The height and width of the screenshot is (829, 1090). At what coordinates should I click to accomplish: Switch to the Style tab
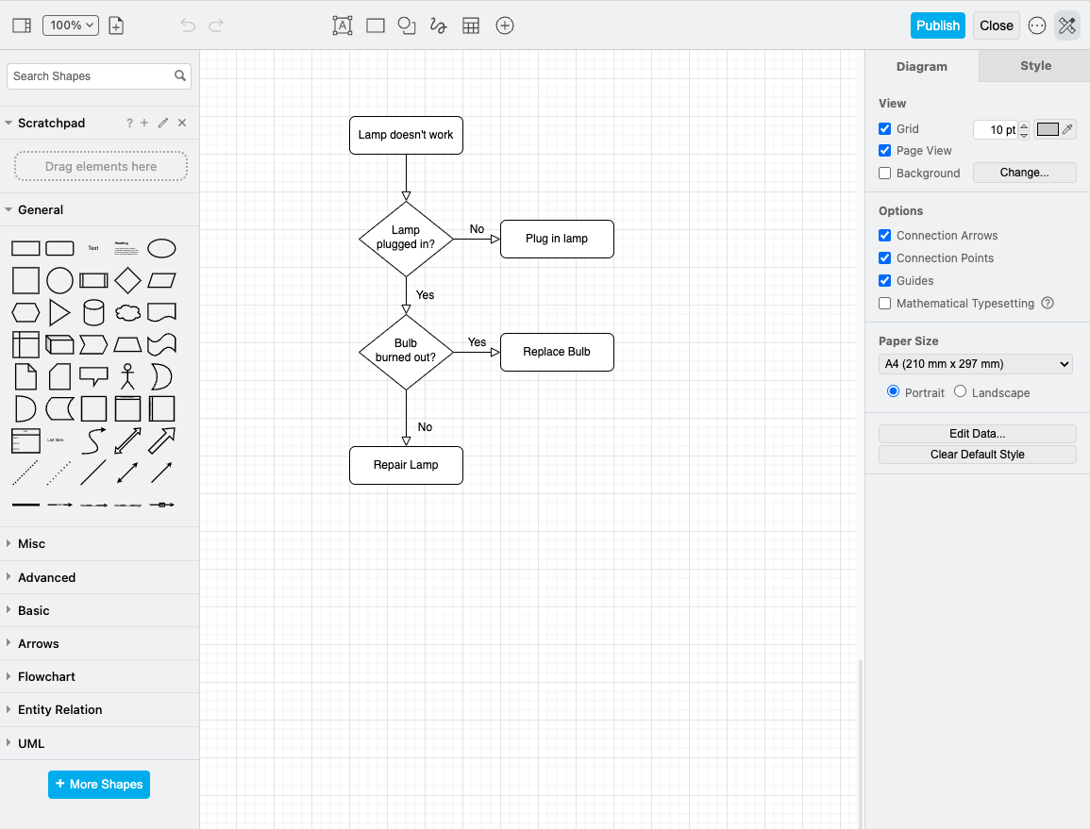click(x=1035, y=66)
